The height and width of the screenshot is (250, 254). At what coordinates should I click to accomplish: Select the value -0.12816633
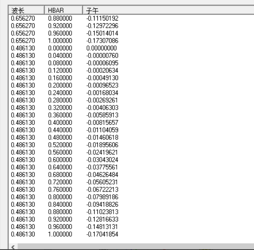(x=102, y=219)
